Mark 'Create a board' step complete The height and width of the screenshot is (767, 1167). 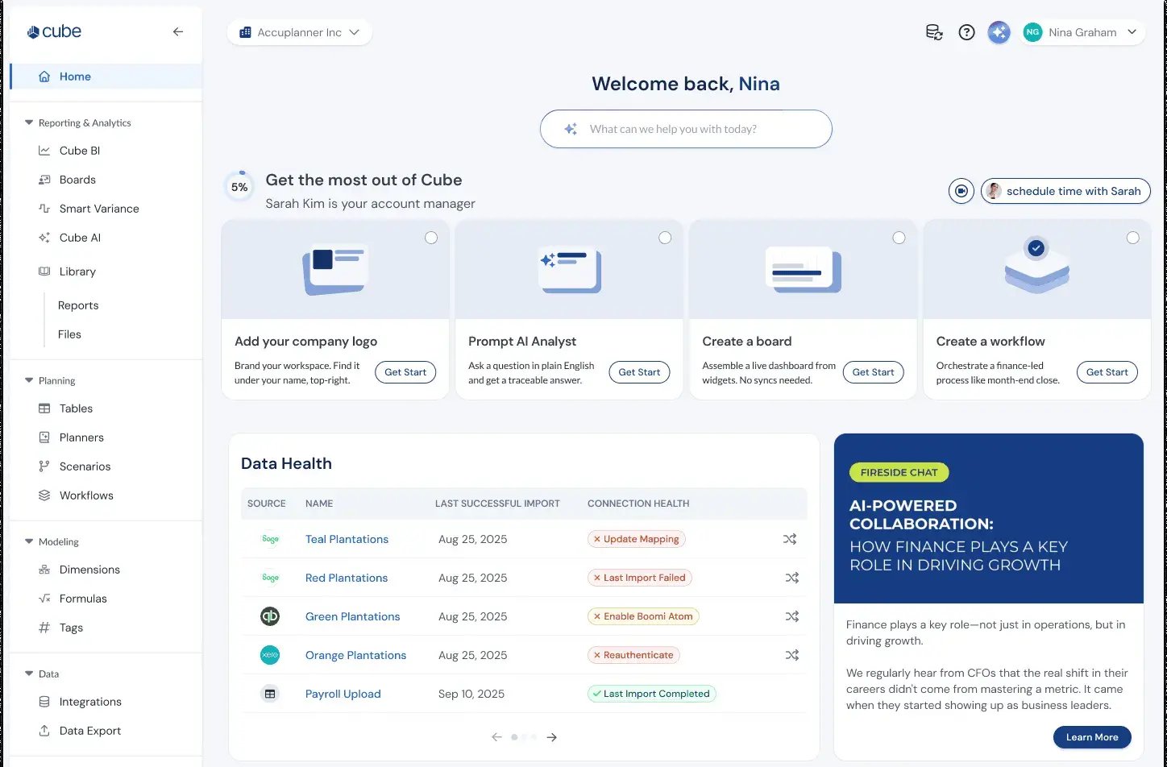899,238
